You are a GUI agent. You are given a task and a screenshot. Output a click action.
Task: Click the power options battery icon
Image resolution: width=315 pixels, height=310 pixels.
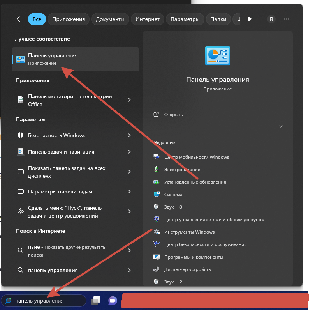[x=156, y=169]
